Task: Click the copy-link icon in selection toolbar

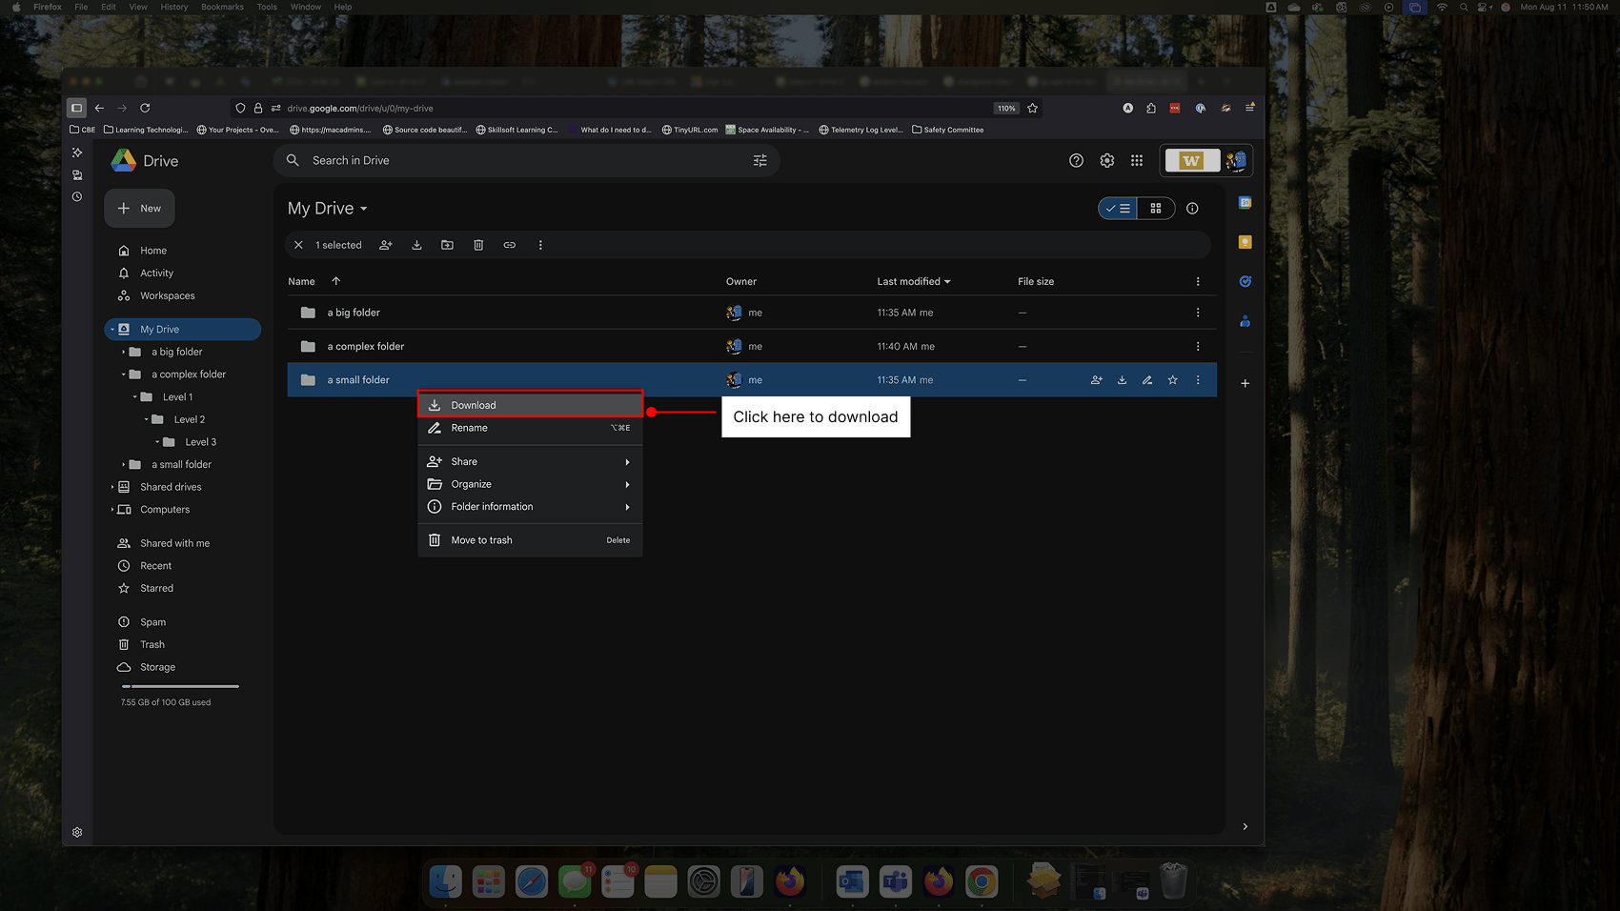Action: [510, 245]
